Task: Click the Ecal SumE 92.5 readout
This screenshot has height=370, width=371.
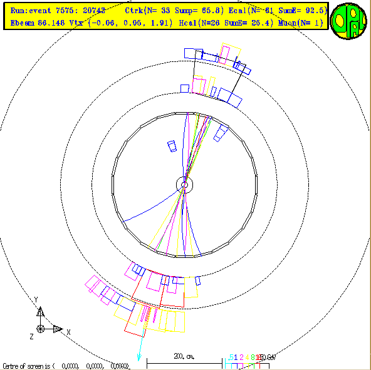Action: pyautogui.click(x=278, y=11)
